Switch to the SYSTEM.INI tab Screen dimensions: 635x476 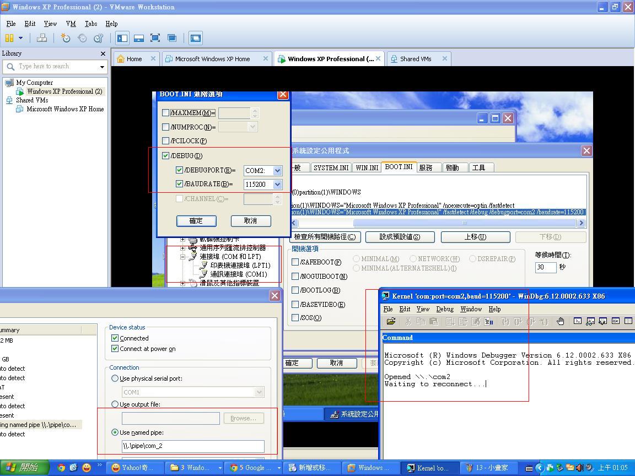click(331, 167)
